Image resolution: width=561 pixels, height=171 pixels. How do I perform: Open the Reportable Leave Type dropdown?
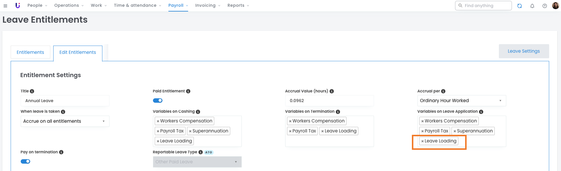point(197,162)
